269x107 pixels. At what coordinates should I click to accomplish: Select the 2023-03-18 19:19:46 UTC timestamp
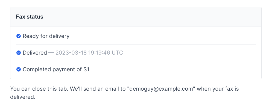pyautogui.click(x=89, y=53)
